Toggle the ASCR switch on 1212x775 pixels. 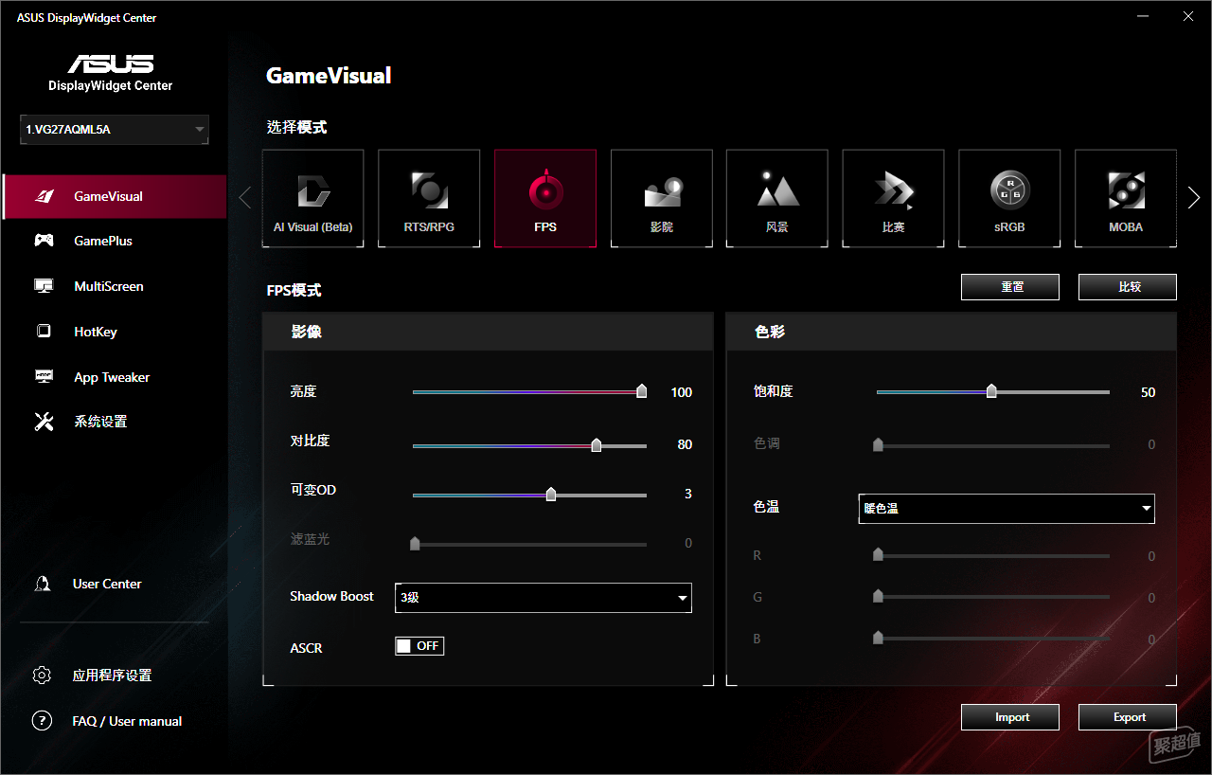click(x=419, y=646)
